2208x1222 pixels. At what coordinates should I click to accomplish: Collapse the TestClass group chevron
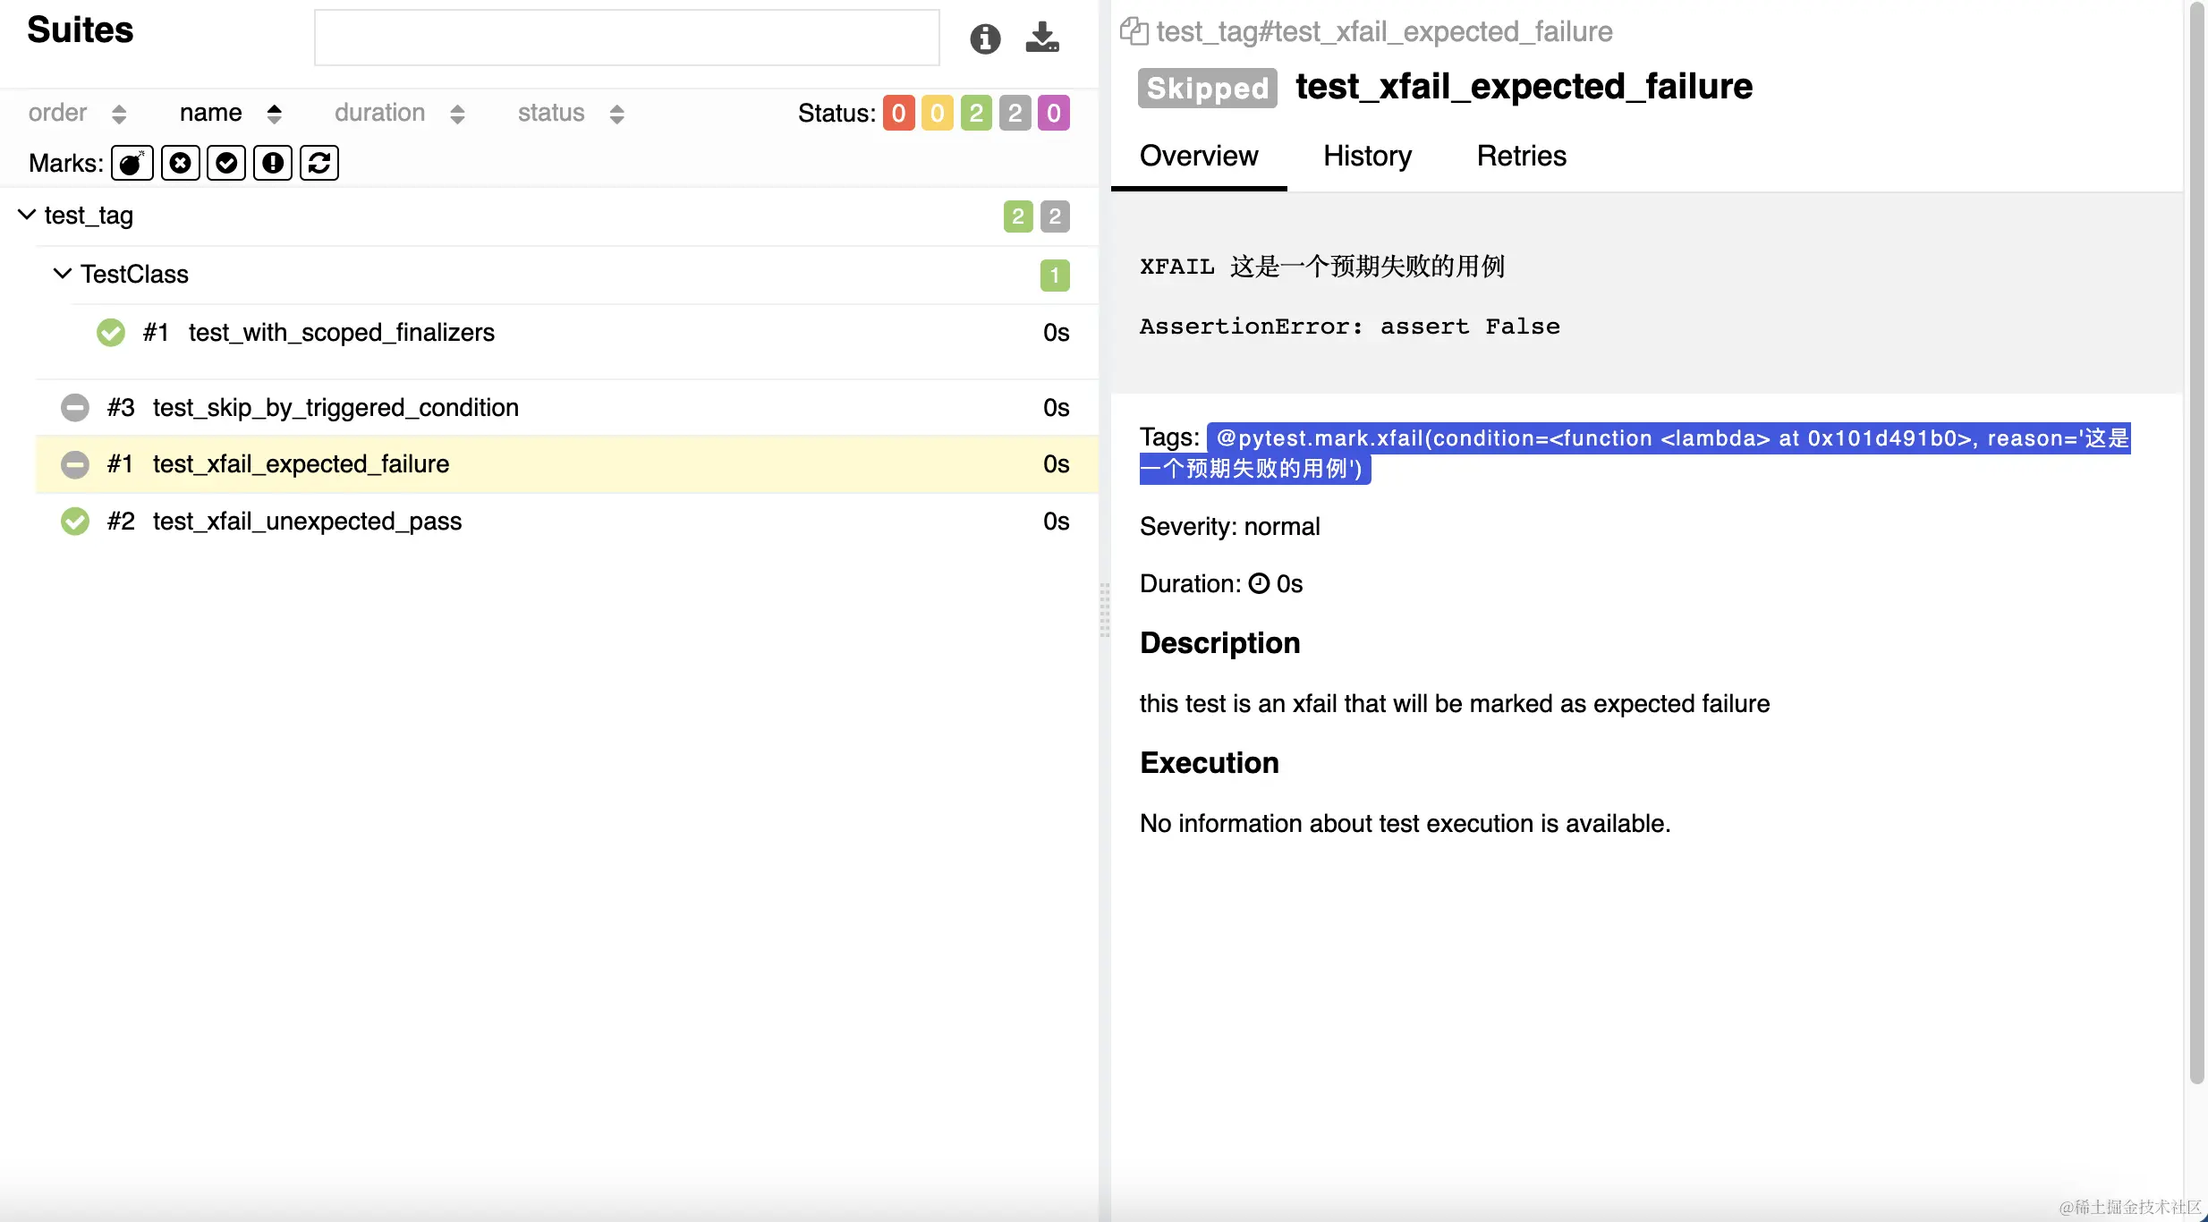tap(63, 274)
